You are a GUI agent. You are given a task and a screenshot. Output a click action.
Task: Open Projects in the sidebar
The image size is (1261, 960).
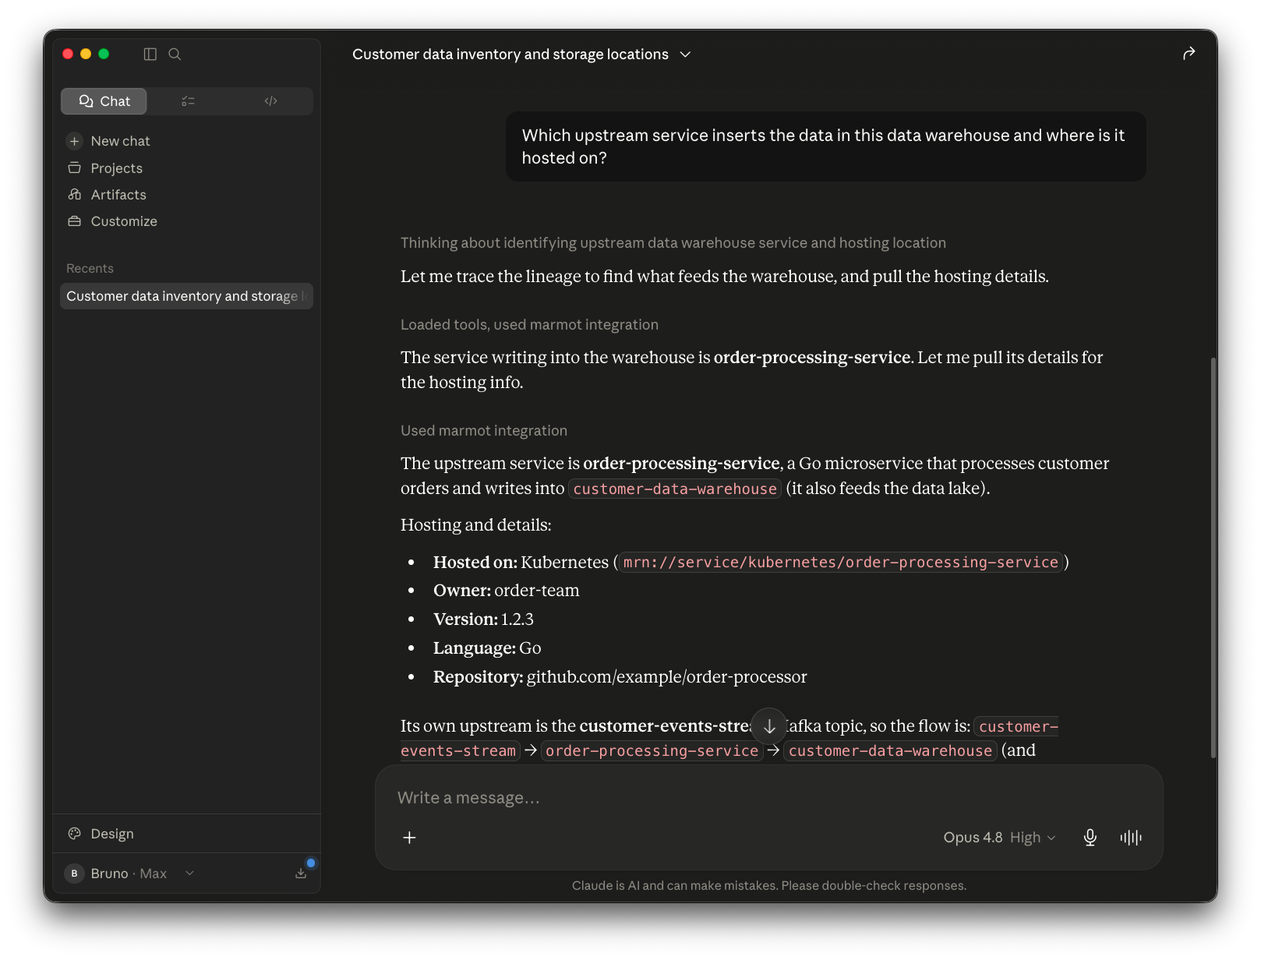tap(116, 168)
